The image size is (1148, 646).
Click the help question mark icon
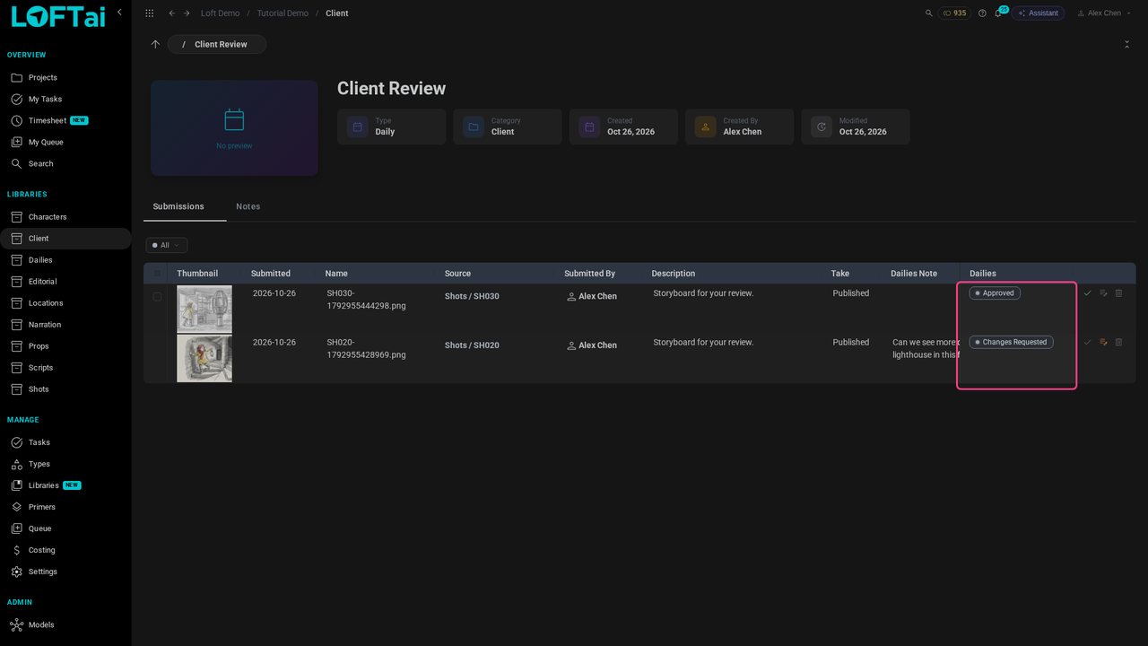point(982,13)
